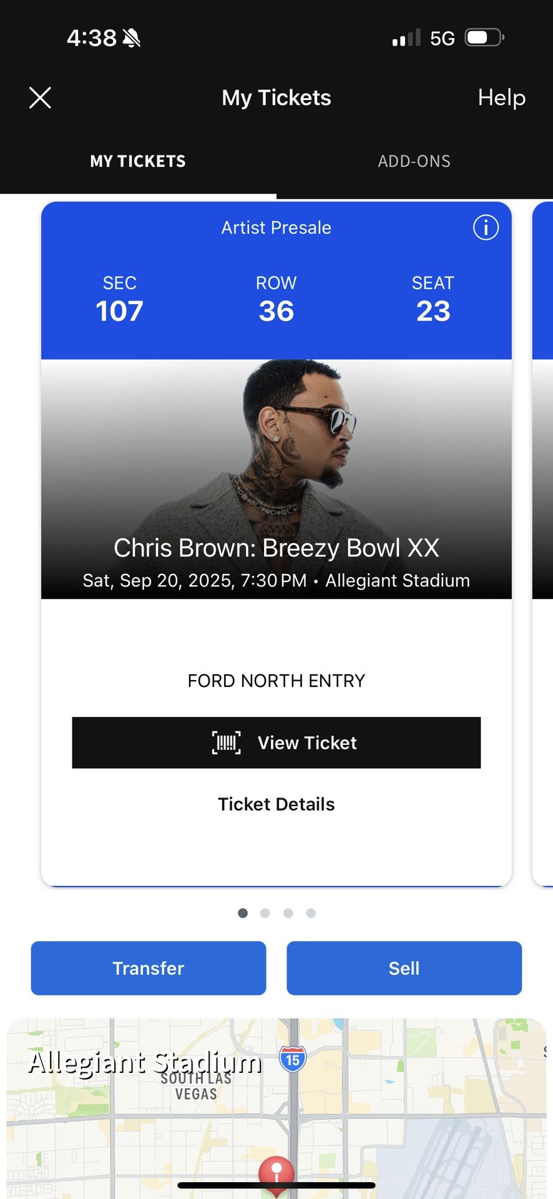Tap the home indicator bar
The width and height of the screenshot is (553, 1199).
point(276,1185)
